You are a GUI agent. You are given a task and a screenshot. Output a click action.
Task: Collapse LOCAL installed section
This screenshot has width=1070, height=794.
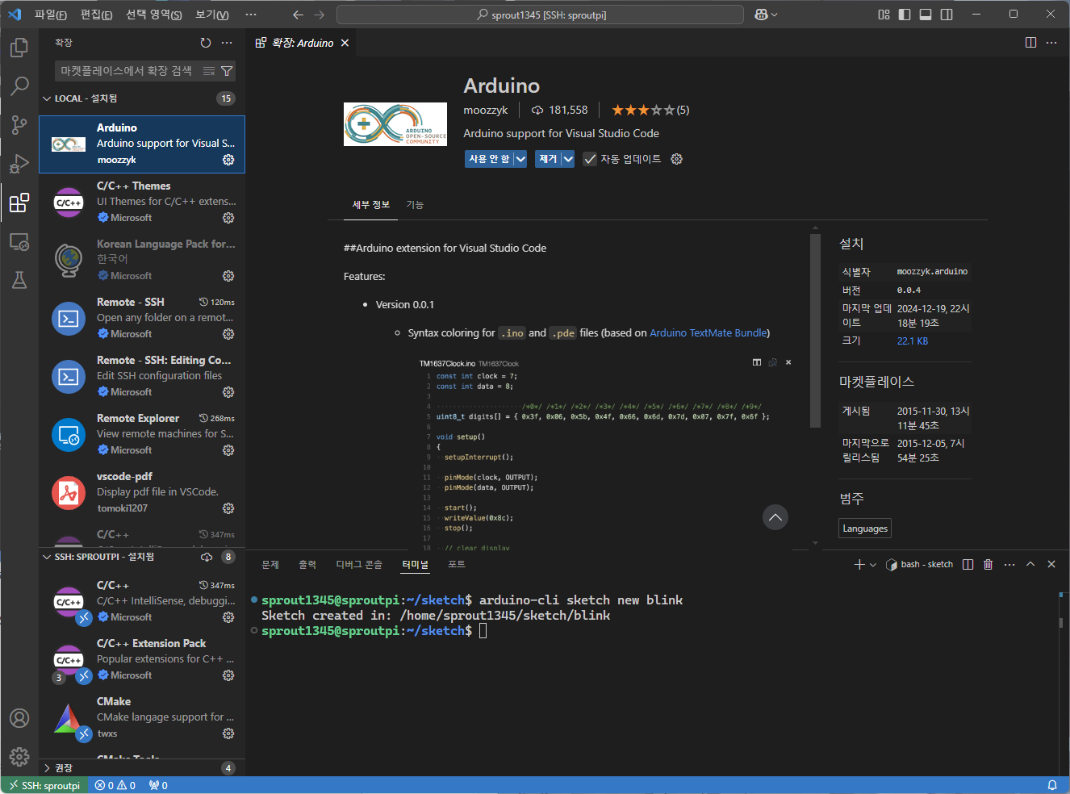pos(142,98)
